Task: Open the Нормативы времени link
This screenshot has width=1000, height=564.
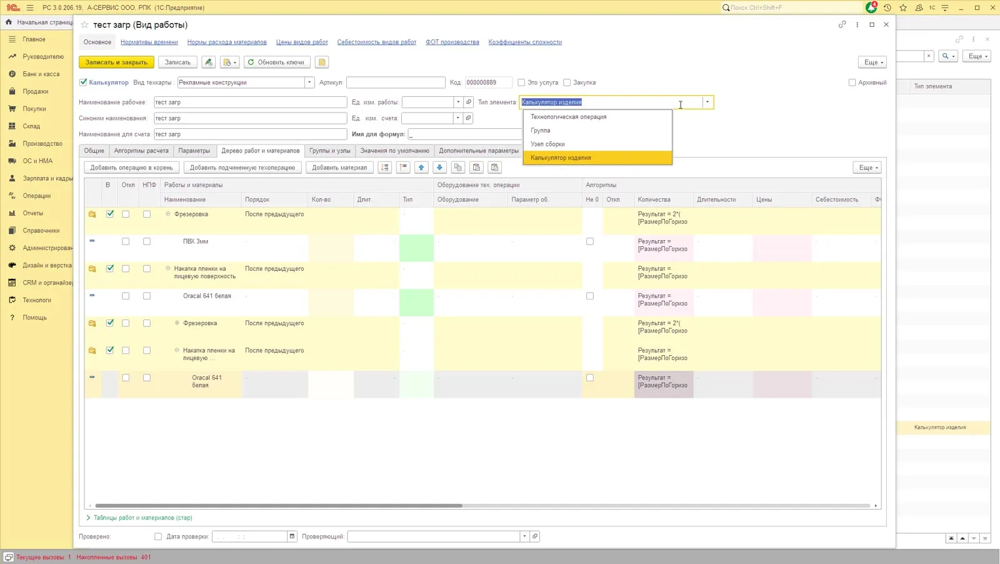Action: 149,43
